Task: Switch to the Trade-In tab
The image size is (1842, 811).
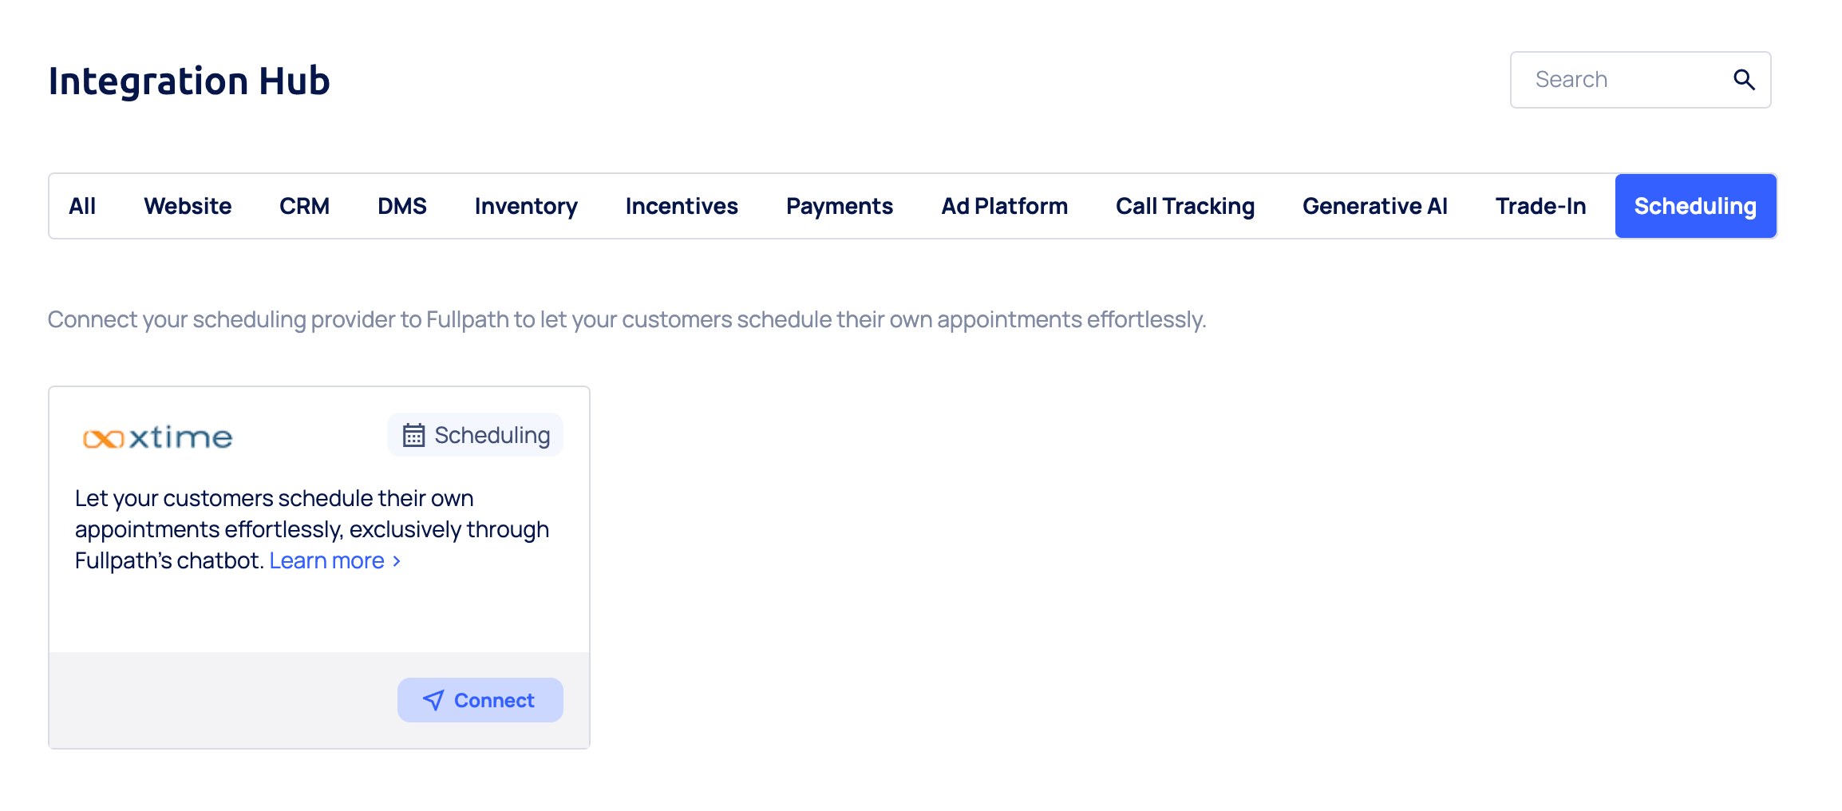Action: click(x=1540, y=206)
